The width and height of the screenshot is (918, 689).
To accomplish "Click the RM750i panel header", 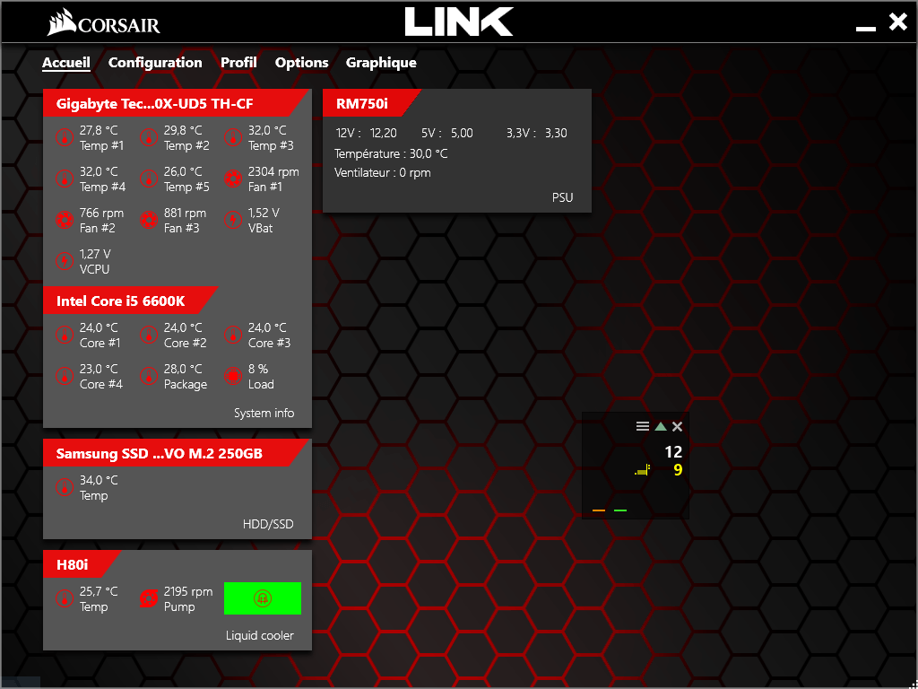I will 371,104.
